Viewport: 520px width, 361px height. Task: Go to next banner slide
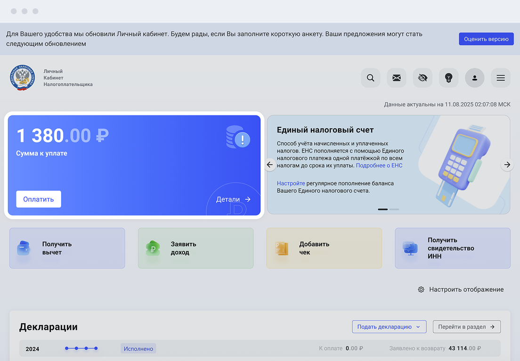point(507,164)
